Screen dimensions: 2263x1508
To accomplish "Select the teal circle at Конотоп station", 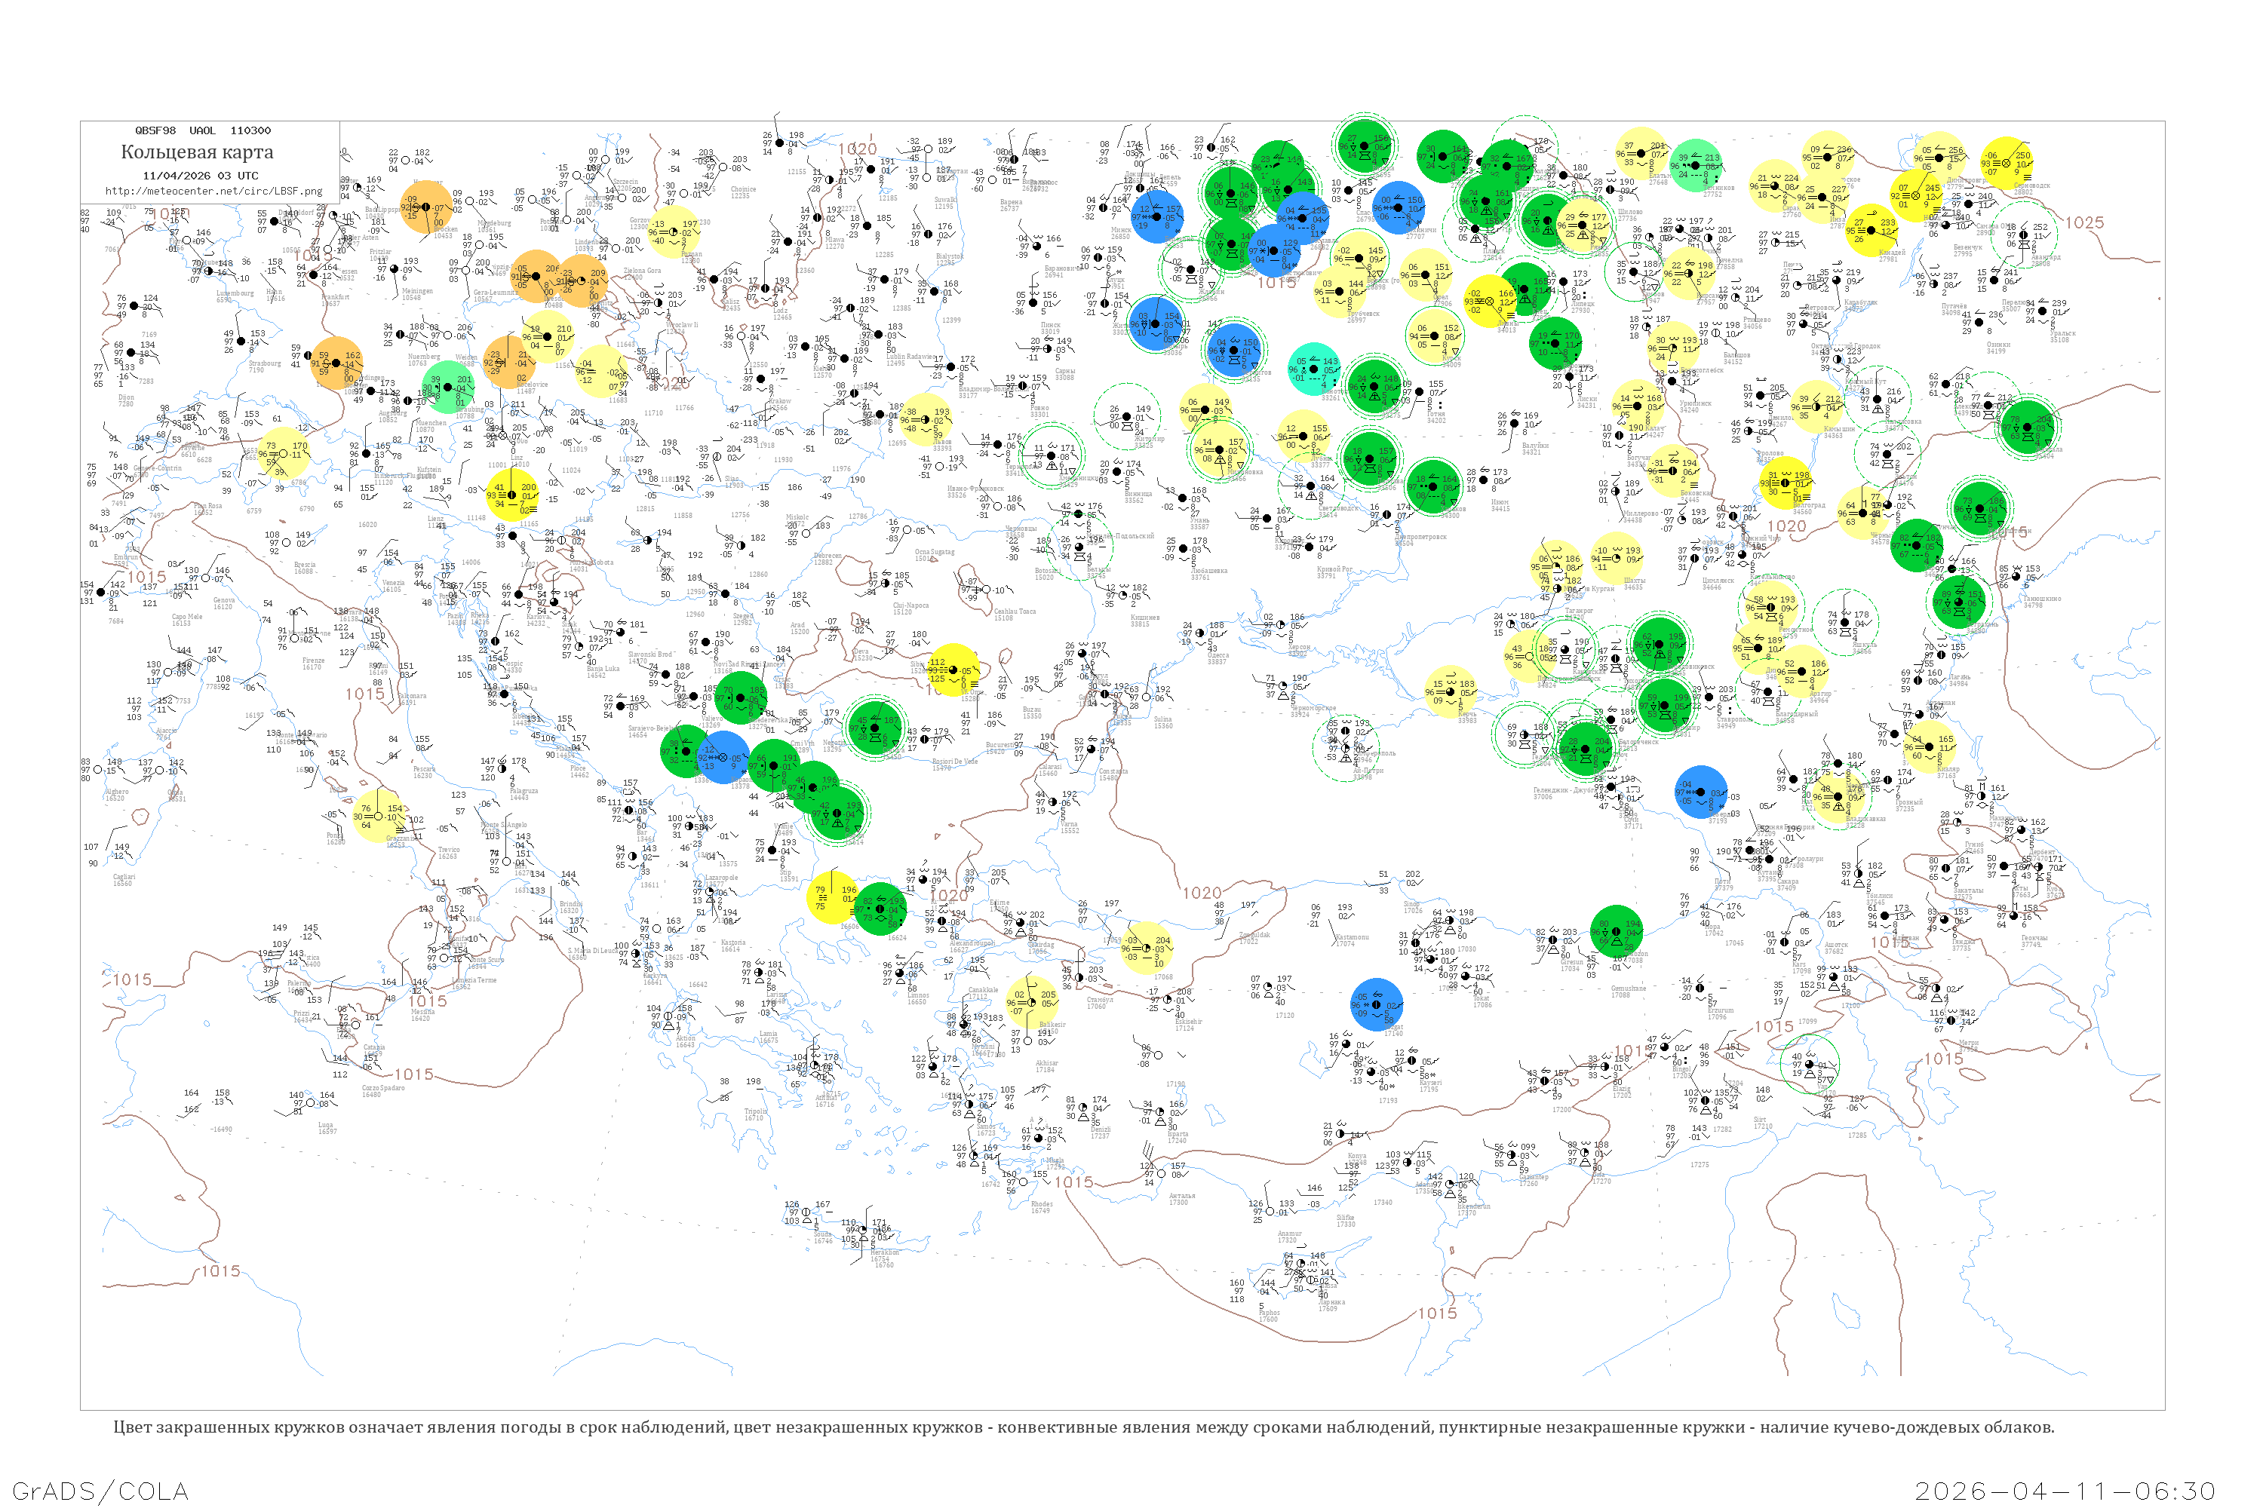I will pyautogui.click(x=1316, y=369).
